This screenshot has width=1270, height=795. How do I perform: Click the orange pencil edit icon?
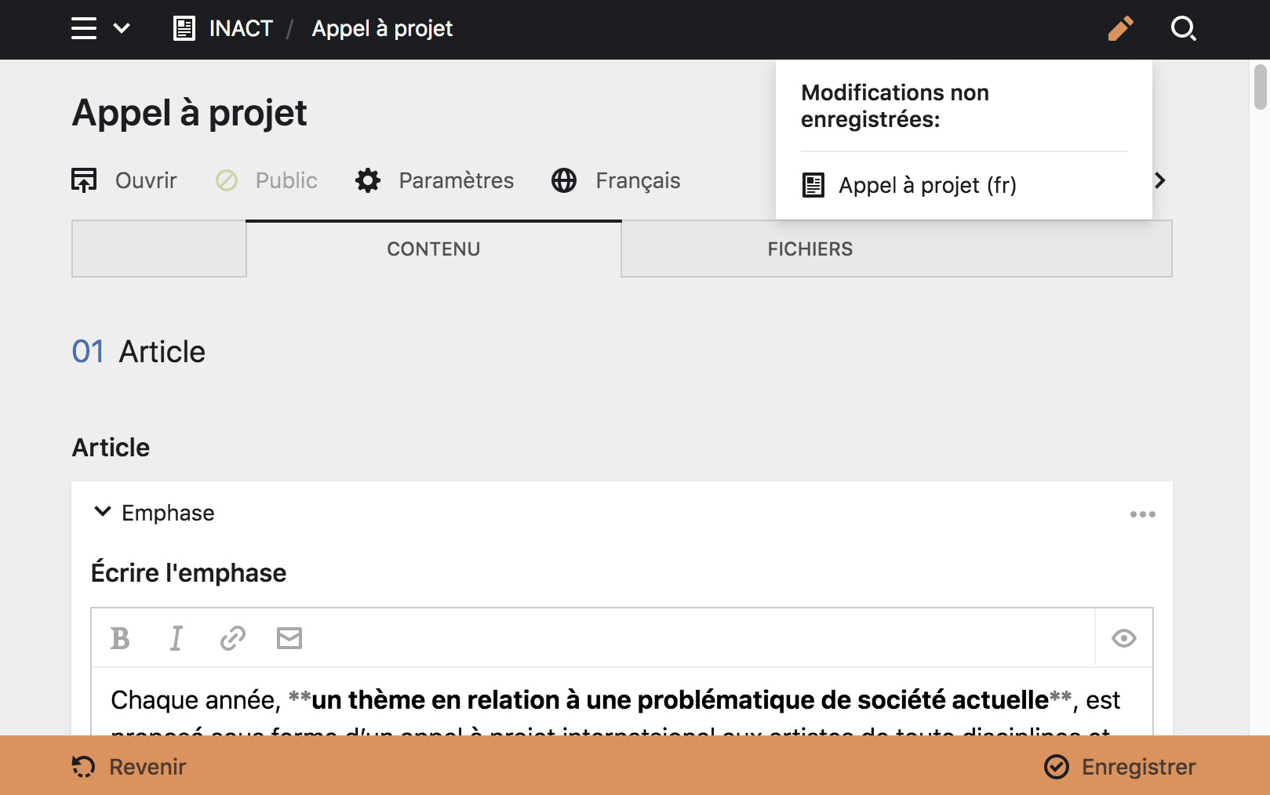[1121, 28]
